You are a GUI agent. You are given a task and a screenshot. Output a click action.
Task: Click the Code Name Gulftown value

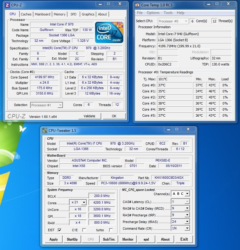point(46,30)
